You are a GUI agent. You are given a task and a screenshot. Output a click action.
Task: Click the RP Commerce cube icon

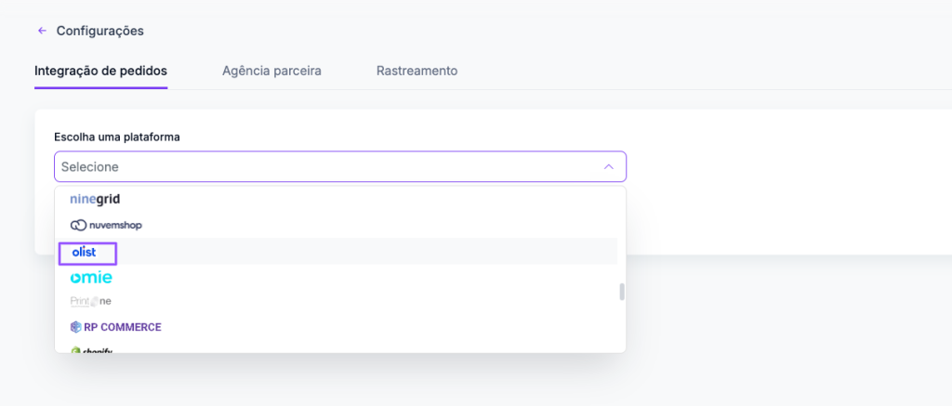pos(76,327)
